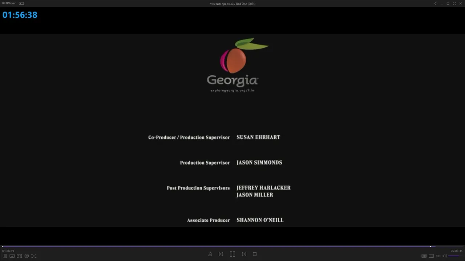Click the icon next to the KMPlayer logo
465x261 pixels.
[x=21, y=3]
